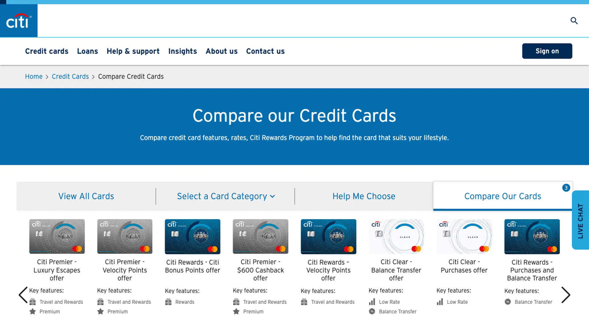The image size is (589, 331).
Task: Click the Rewards icon on Citi Rewards Bonus Points offer
Action: coord(168,302)
